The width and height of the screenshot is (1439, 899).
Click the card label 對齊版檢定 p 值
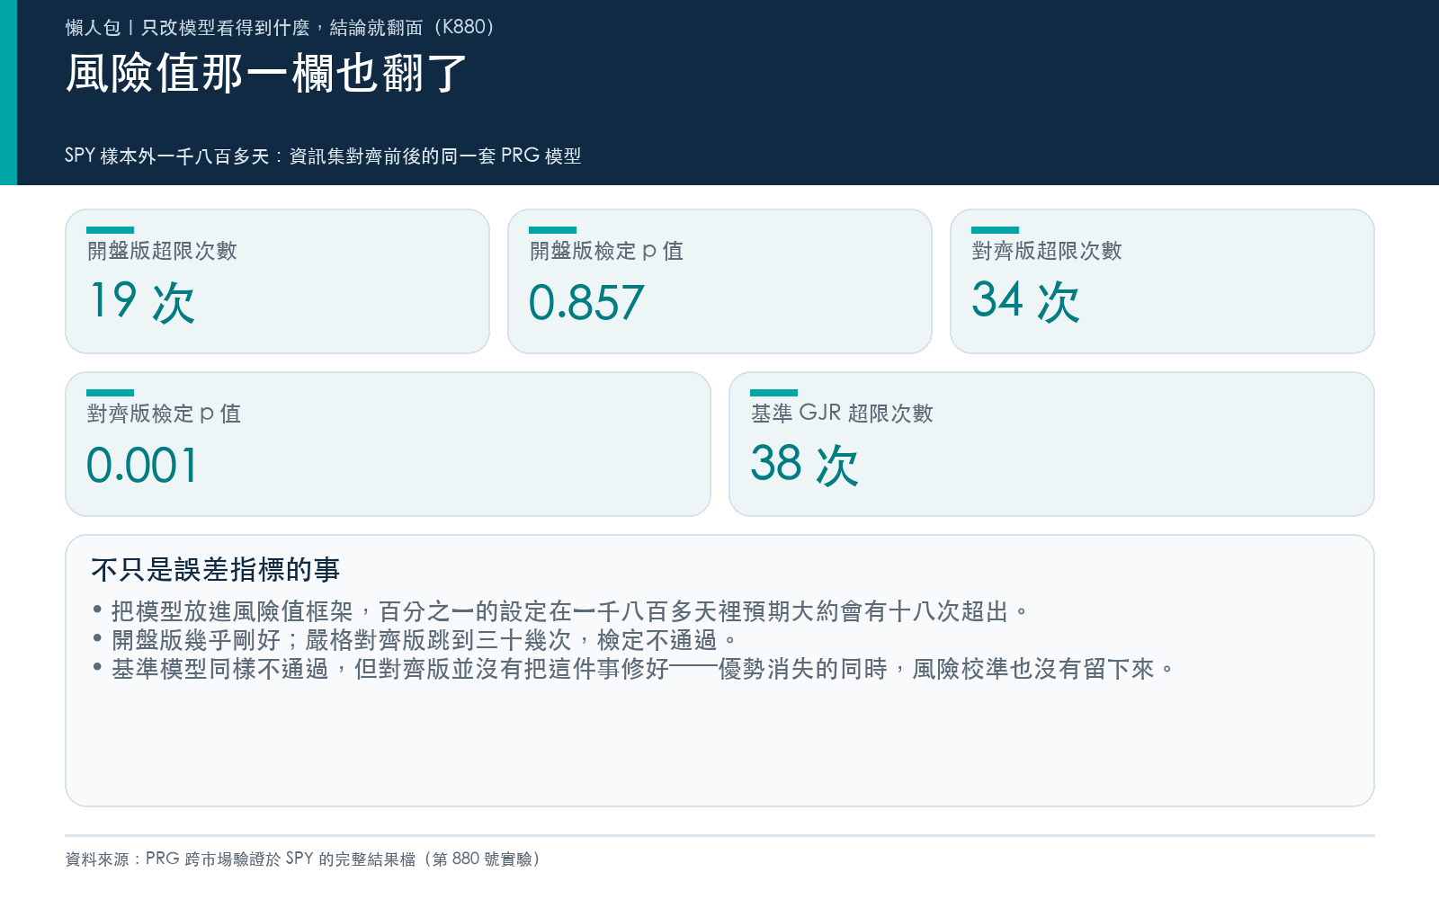click(164, 414)
